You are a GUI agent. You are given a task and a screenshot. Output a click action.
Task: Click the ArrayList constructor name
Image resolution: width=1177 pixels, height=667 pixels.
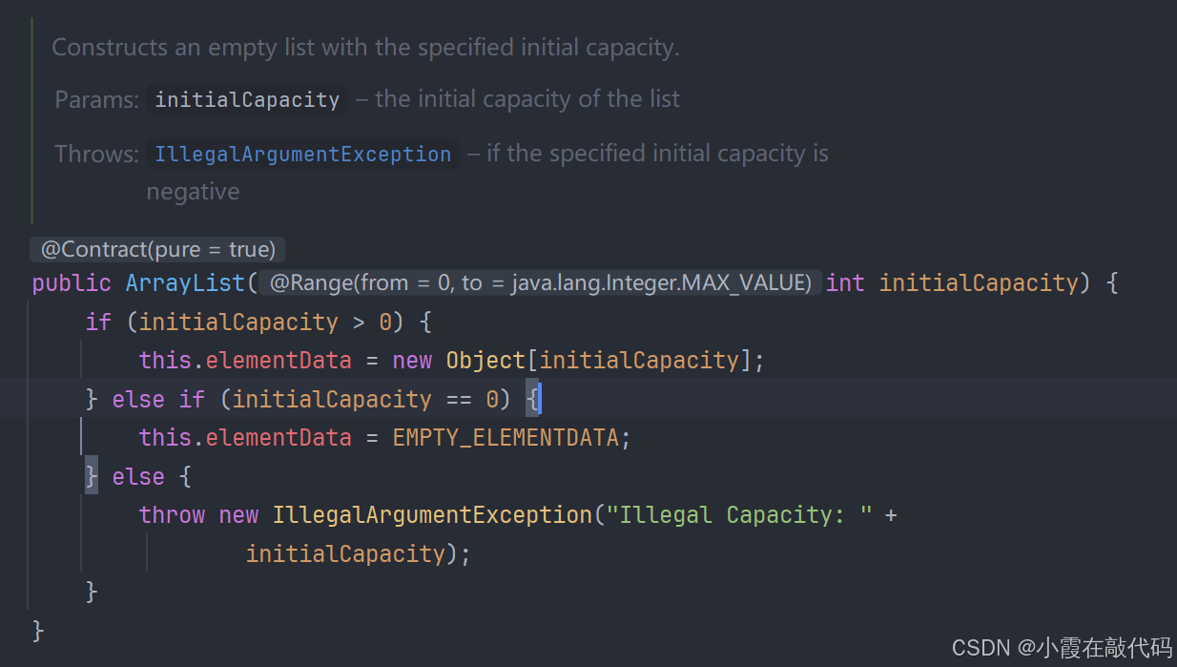(x=185, y=283)
